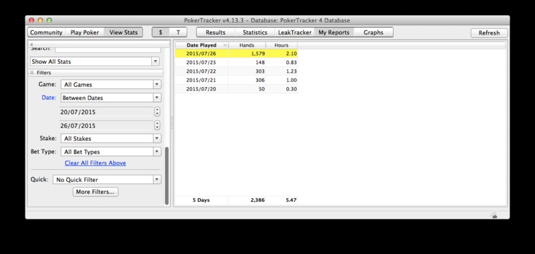Image resolution: width=535 pixels, height=254 pixels.
Task: Select the View Stats tab
Action: [123, 32]
